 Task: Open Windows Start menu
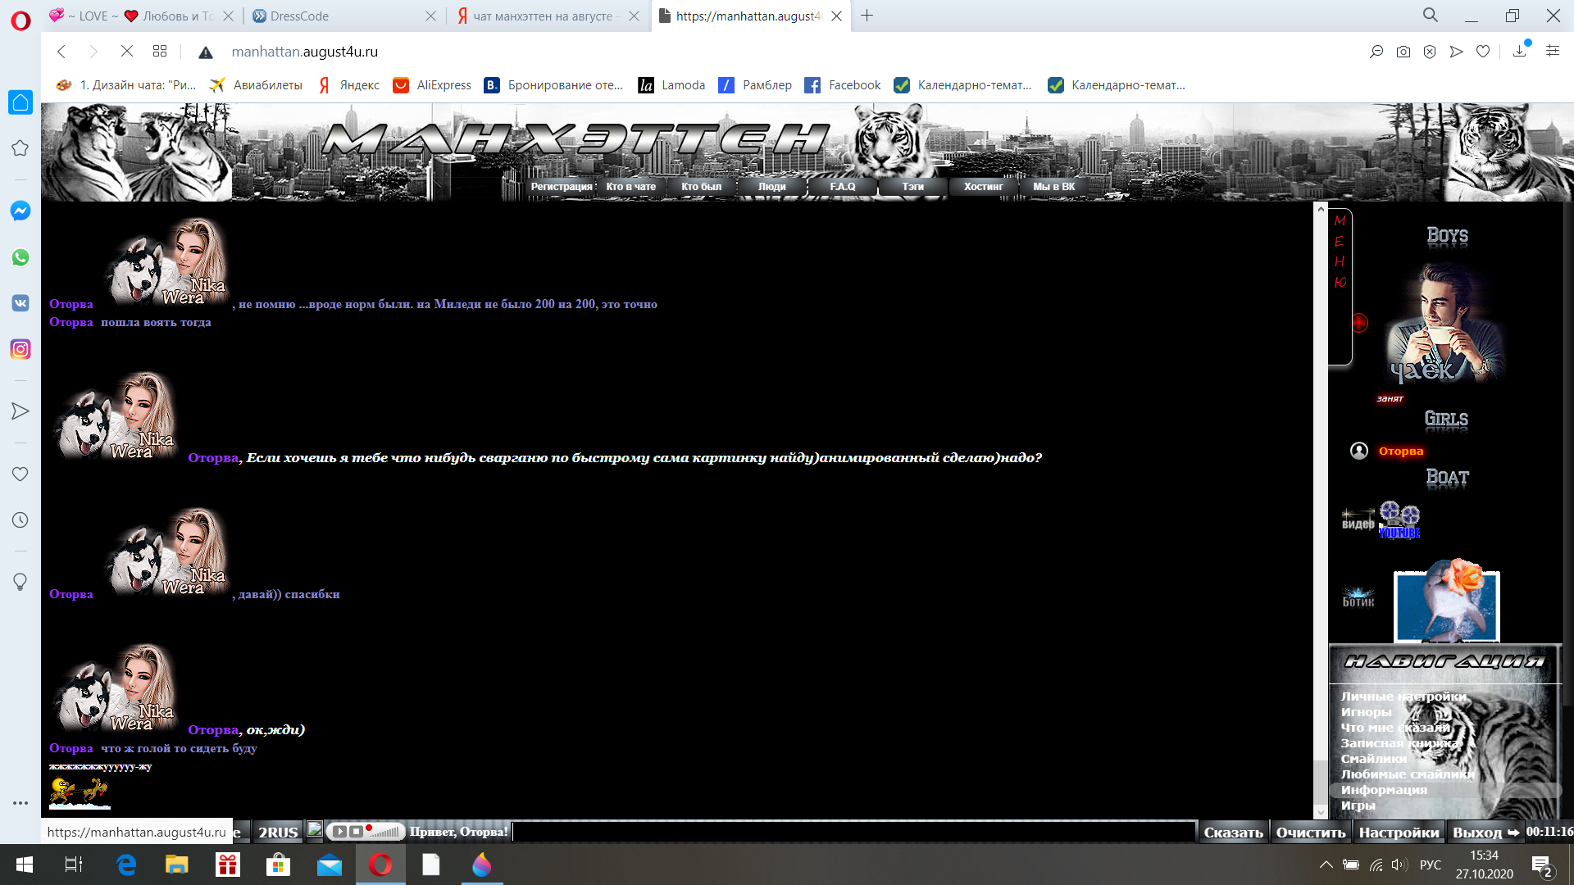[x=24, y=865]
